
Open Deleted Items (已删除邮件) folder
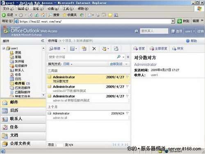[20, 92]
